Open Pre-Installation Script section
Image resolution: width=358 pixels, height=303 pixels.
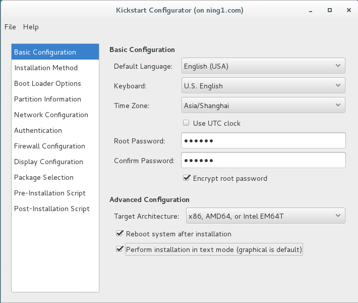click(x=50, y=193)
